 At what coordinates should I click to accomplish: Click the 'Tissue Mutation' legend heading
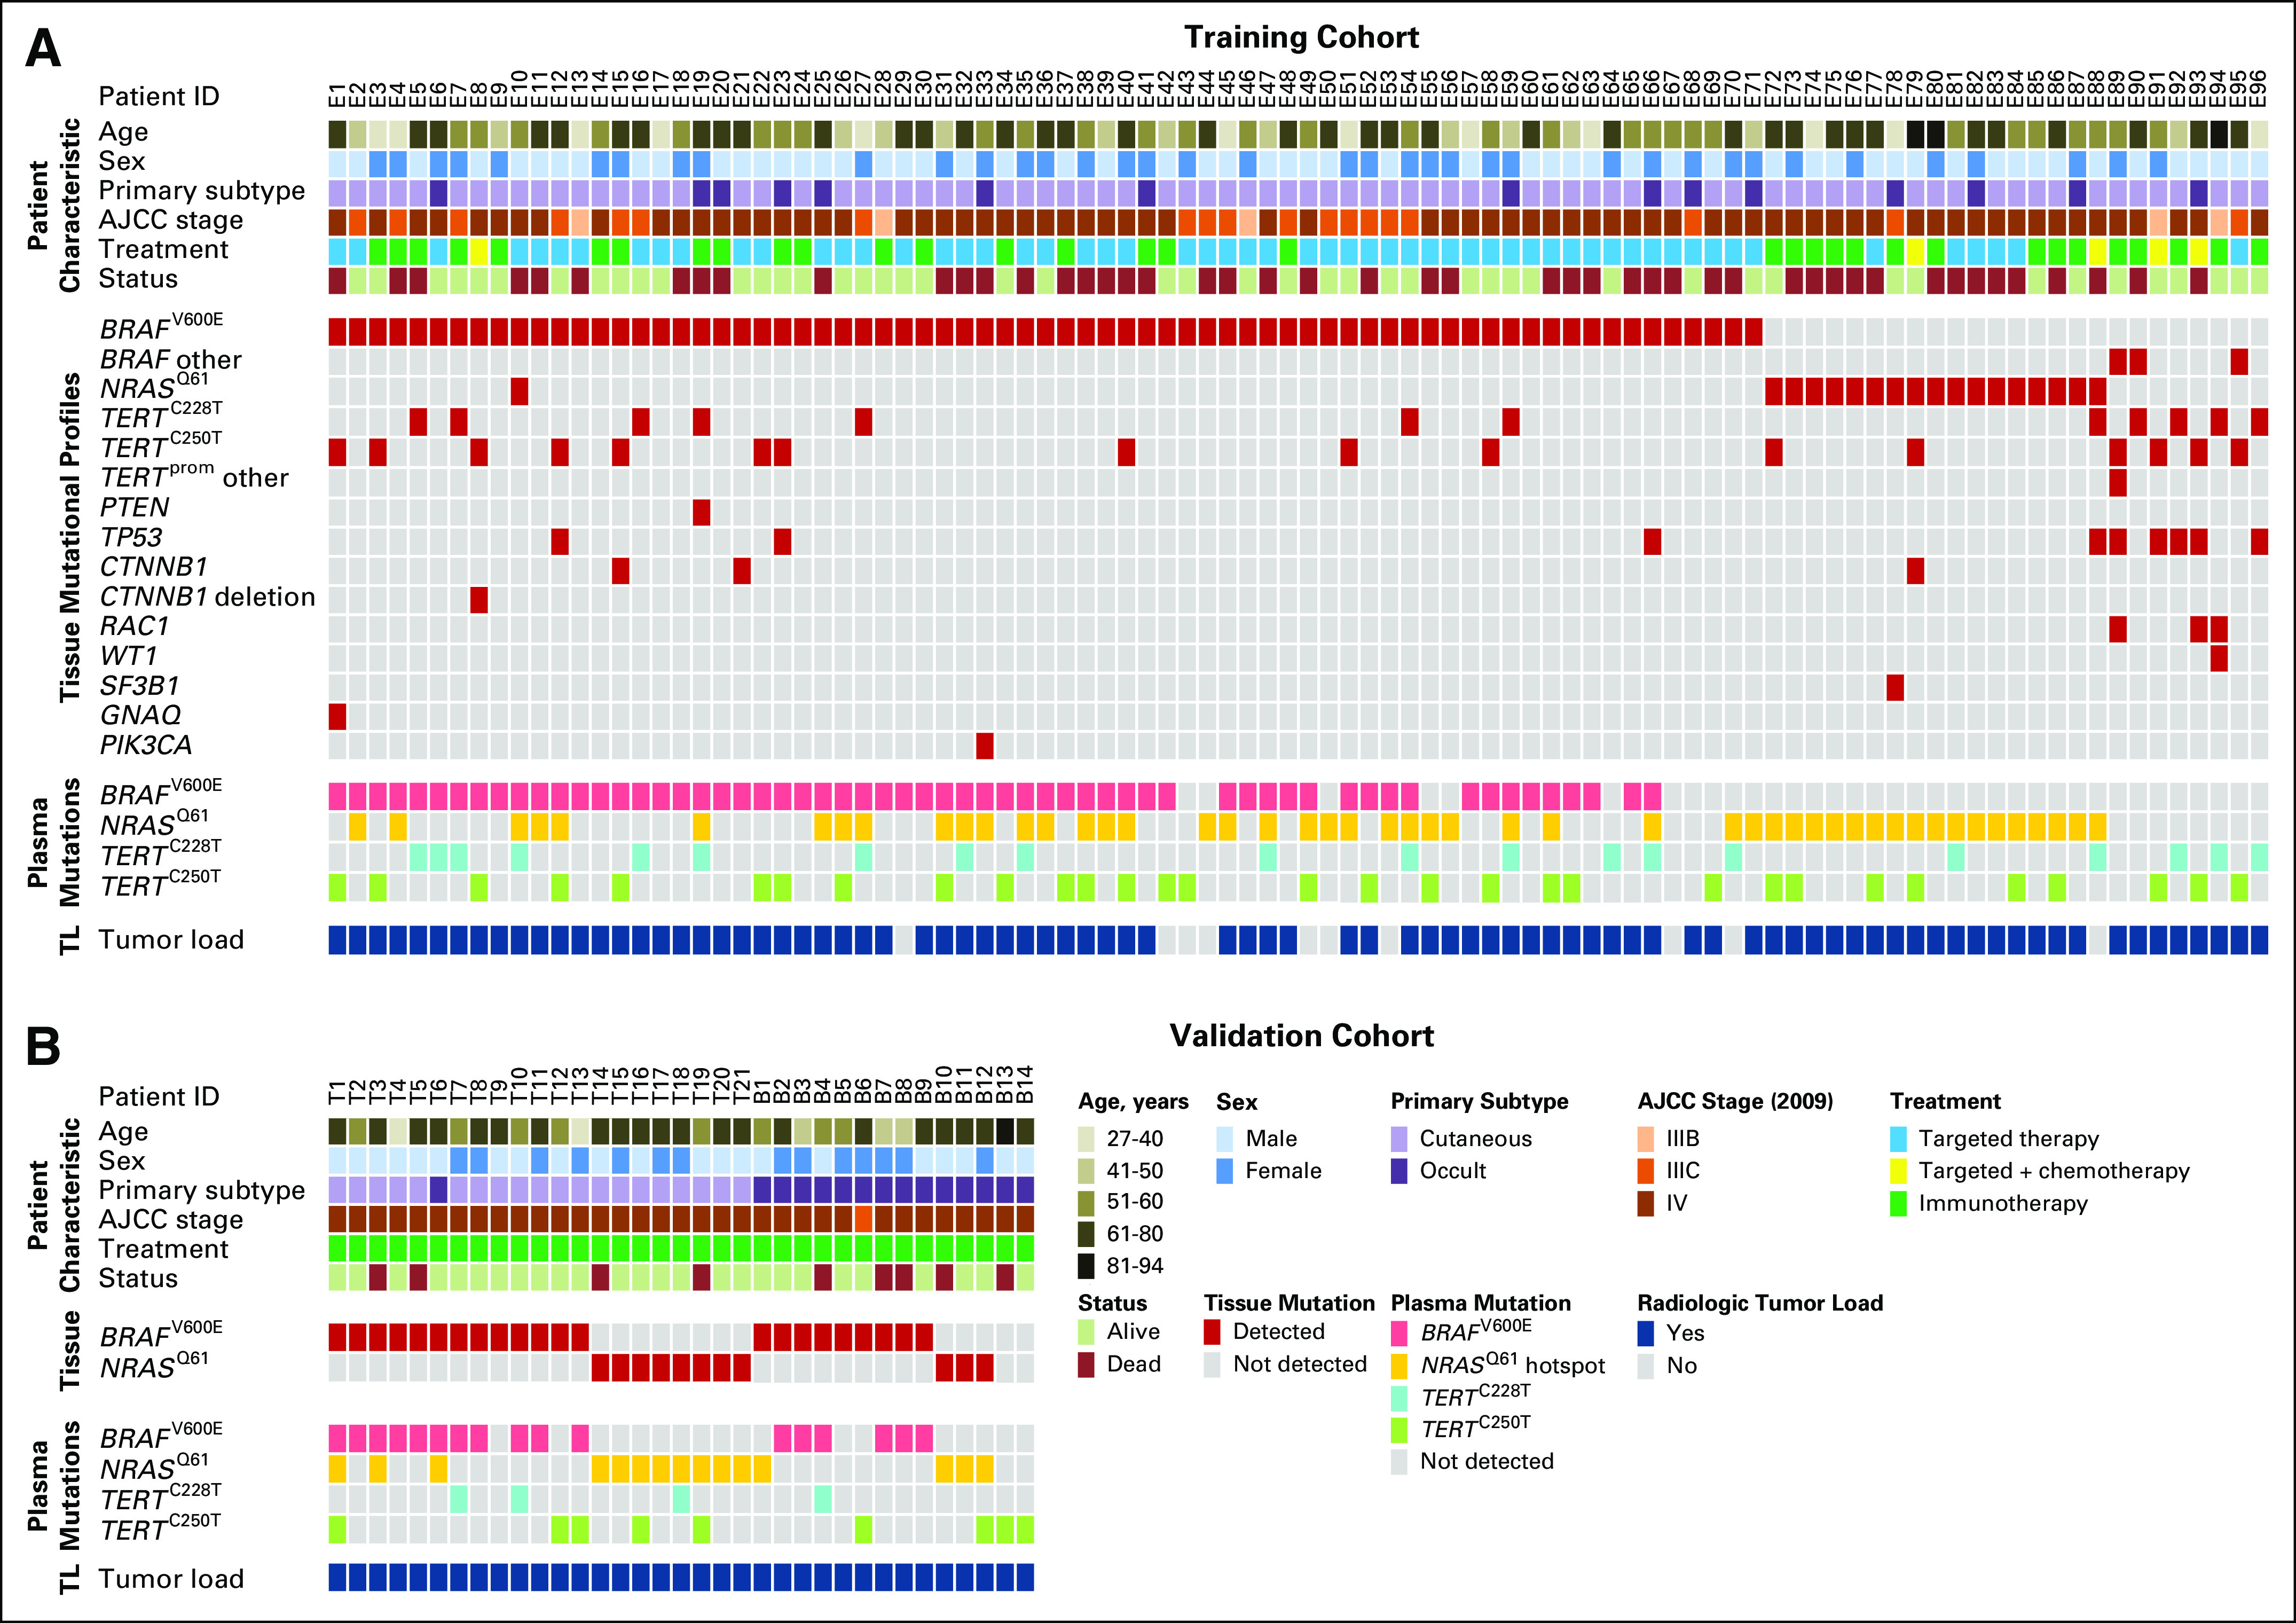point(1289,1303)
